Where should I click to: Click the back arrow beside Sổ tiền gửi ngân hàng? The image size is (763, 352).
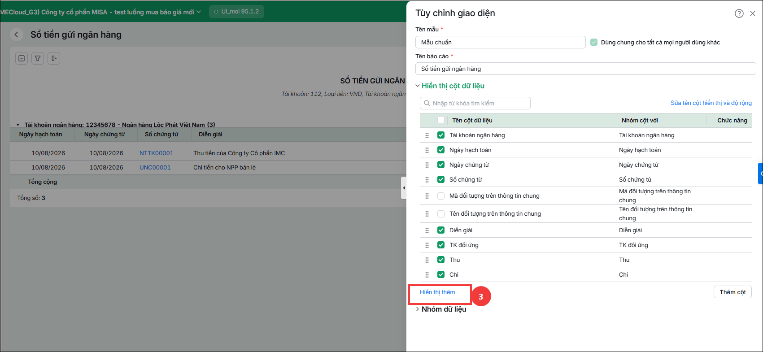click(17, 35)
